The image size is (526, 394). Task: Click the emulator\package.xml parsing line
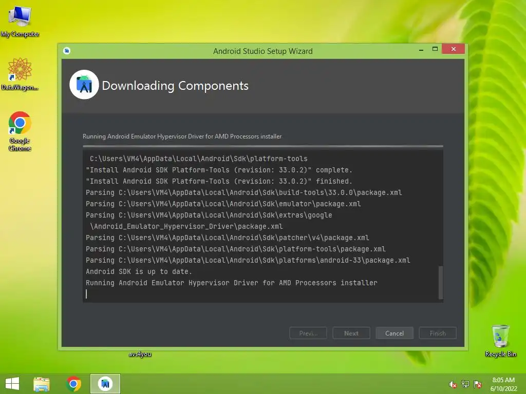tap(223, 204)
